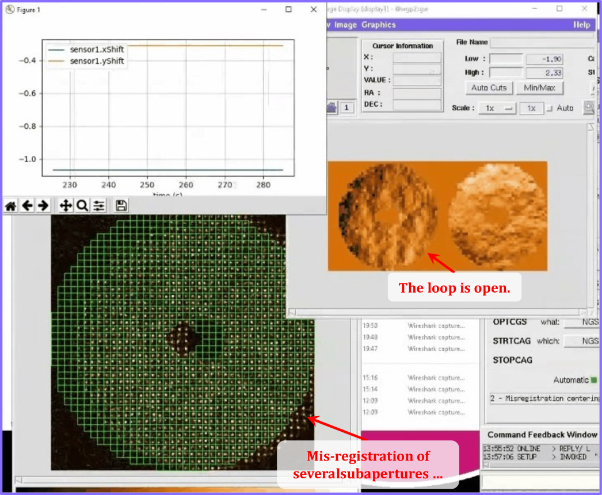The height and width of the screenshot is (495, 602).
Task: Click the Low cut value field
Action: pyautogui.click(x=544, y=59)
